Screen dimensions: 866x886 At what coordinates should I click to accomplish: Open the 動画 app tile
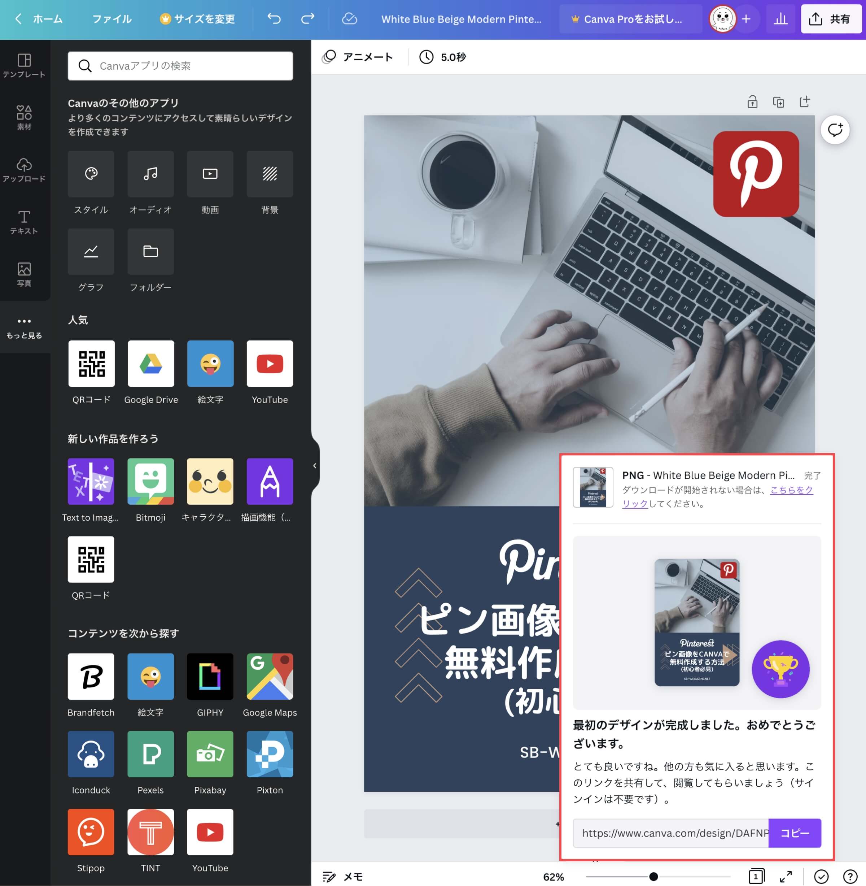(210, 174)
